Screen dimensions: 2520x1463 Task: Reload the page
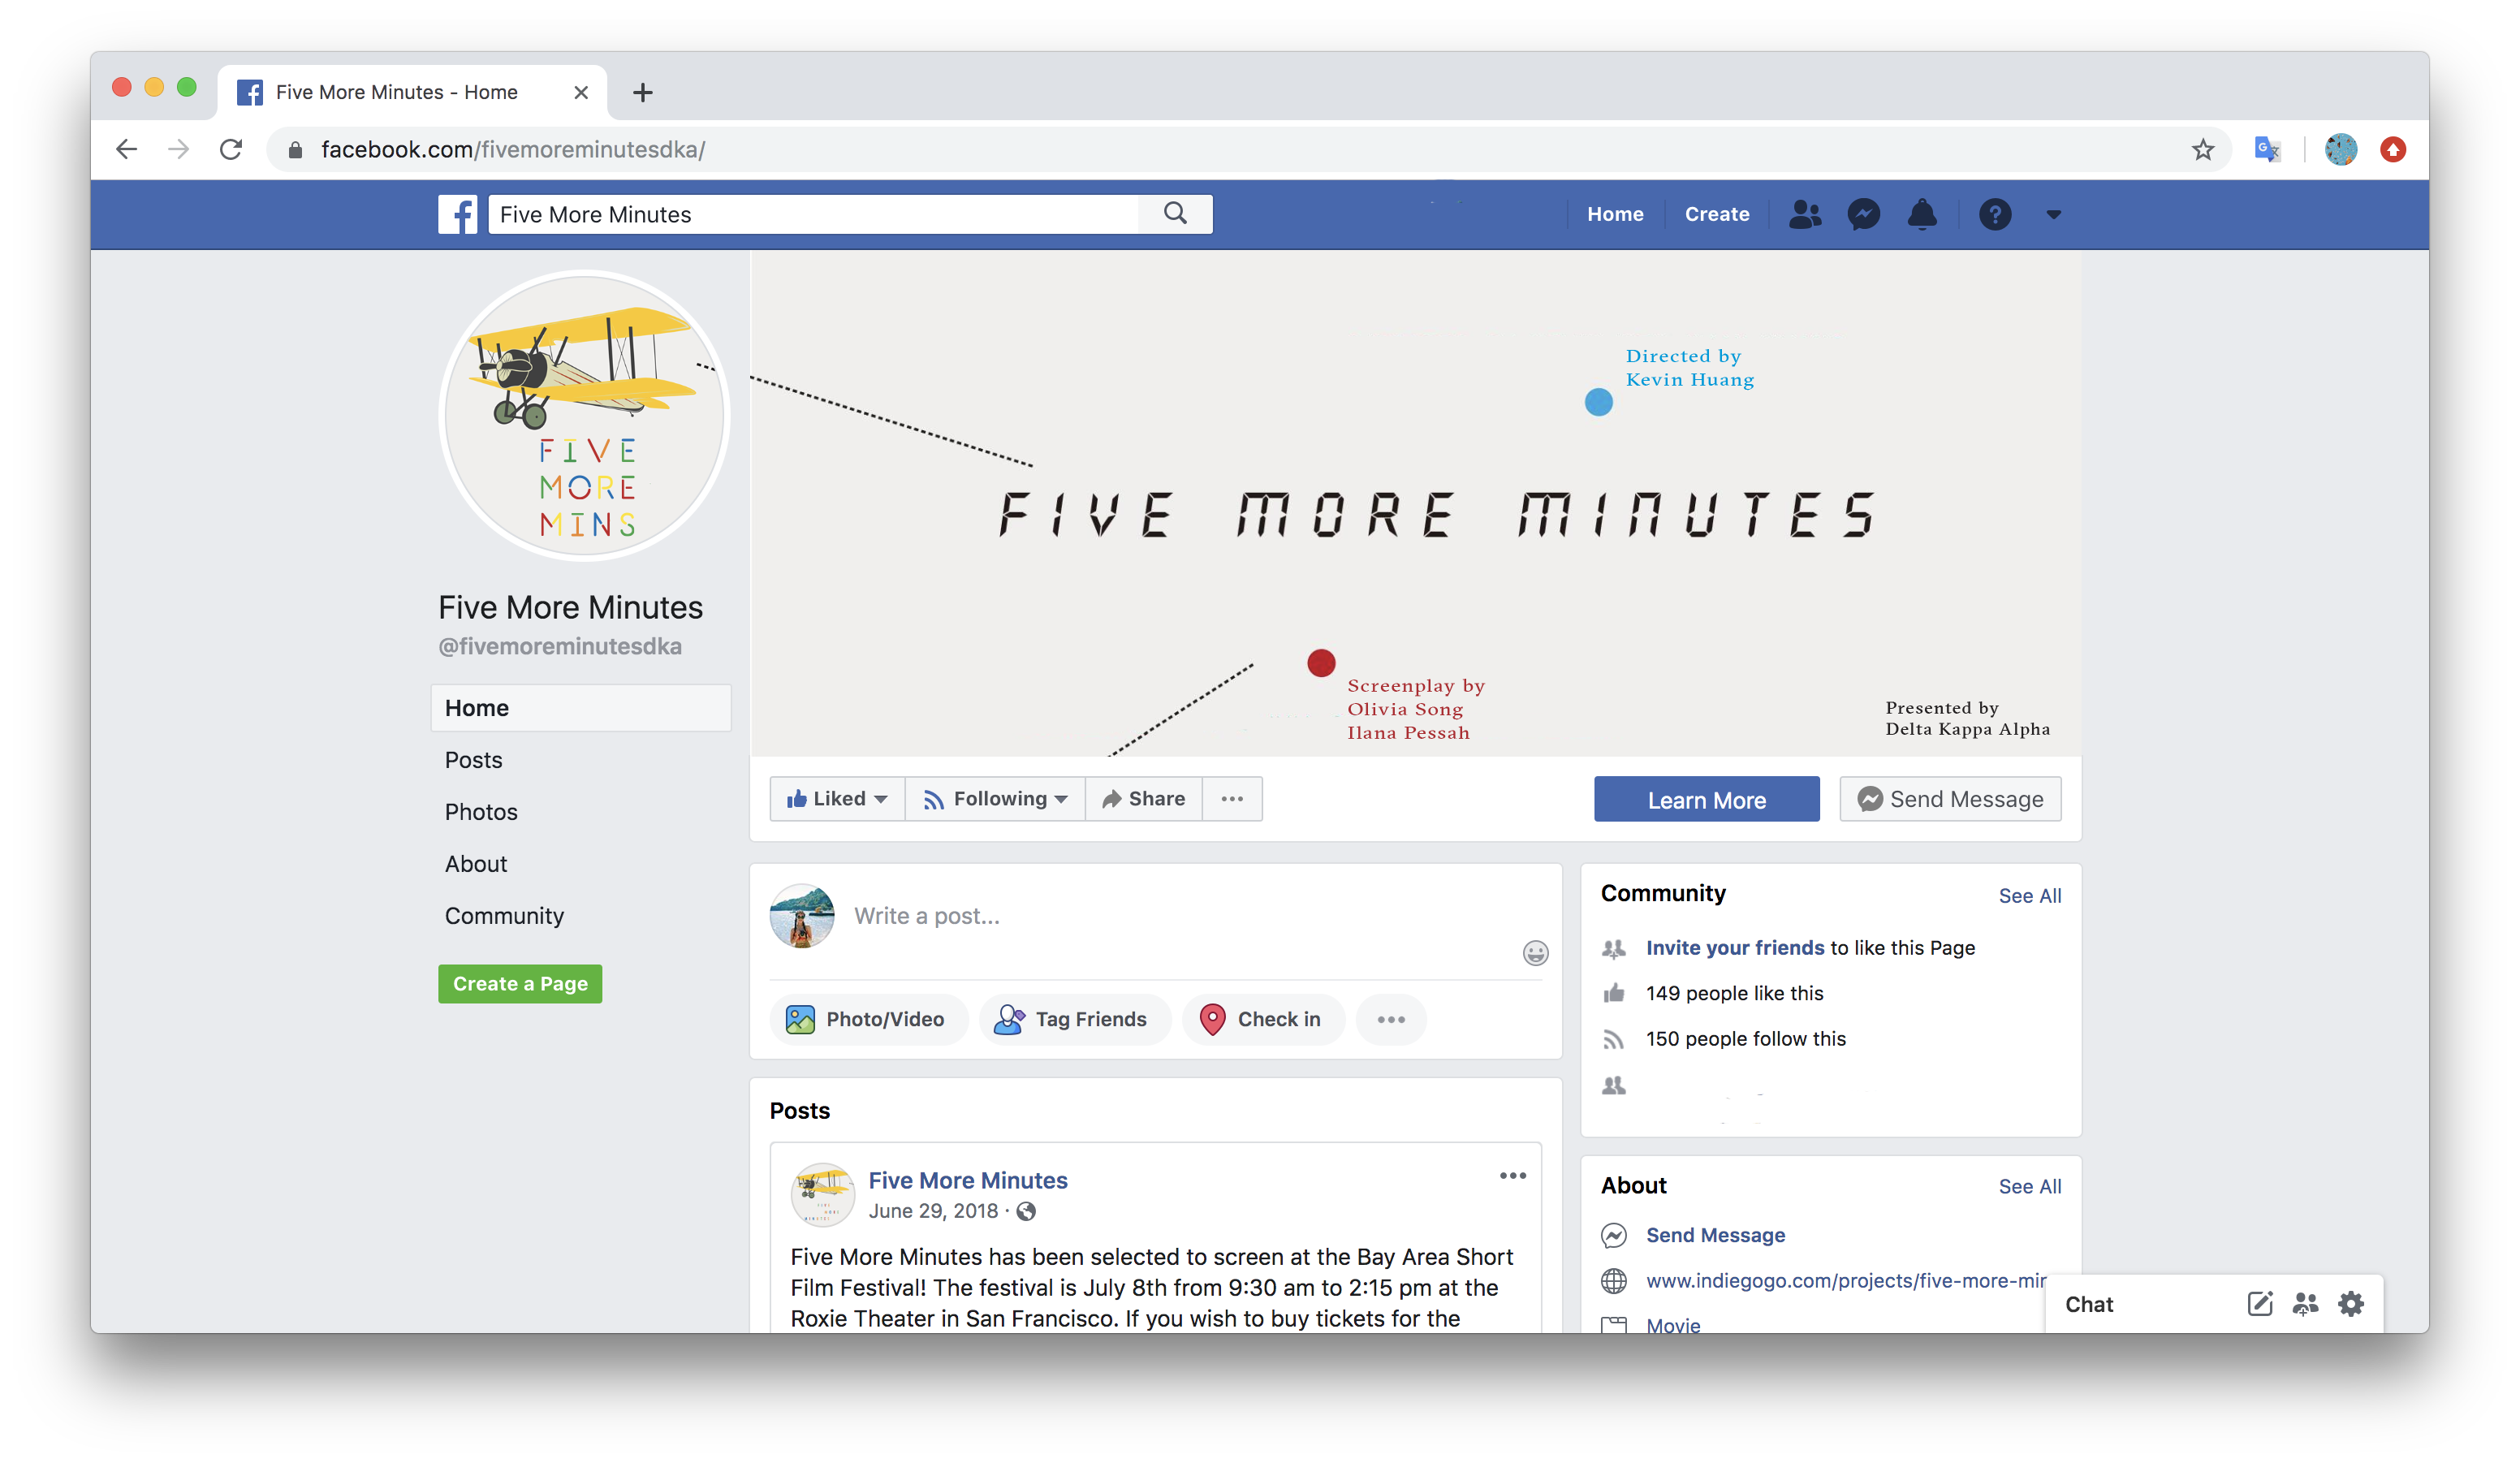231,149
